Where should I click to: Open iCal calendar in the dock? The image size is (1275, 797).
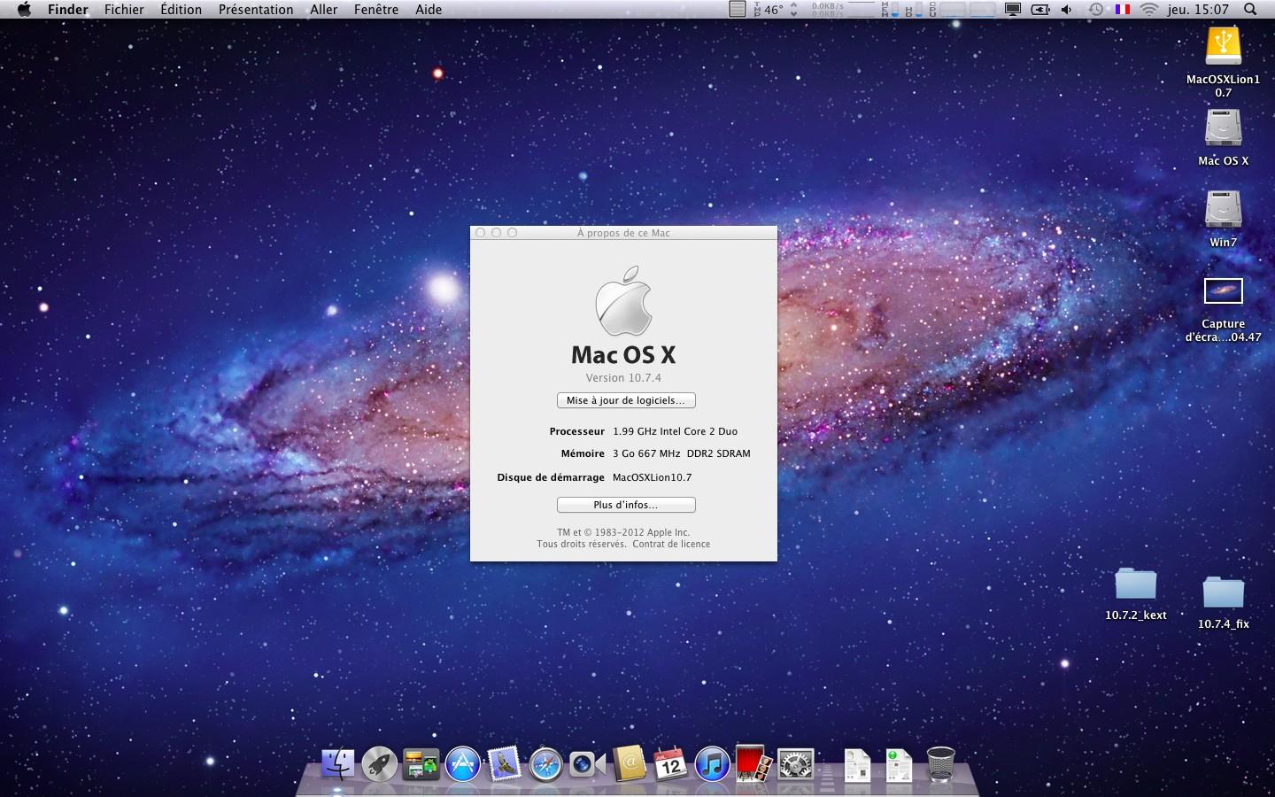670,763
